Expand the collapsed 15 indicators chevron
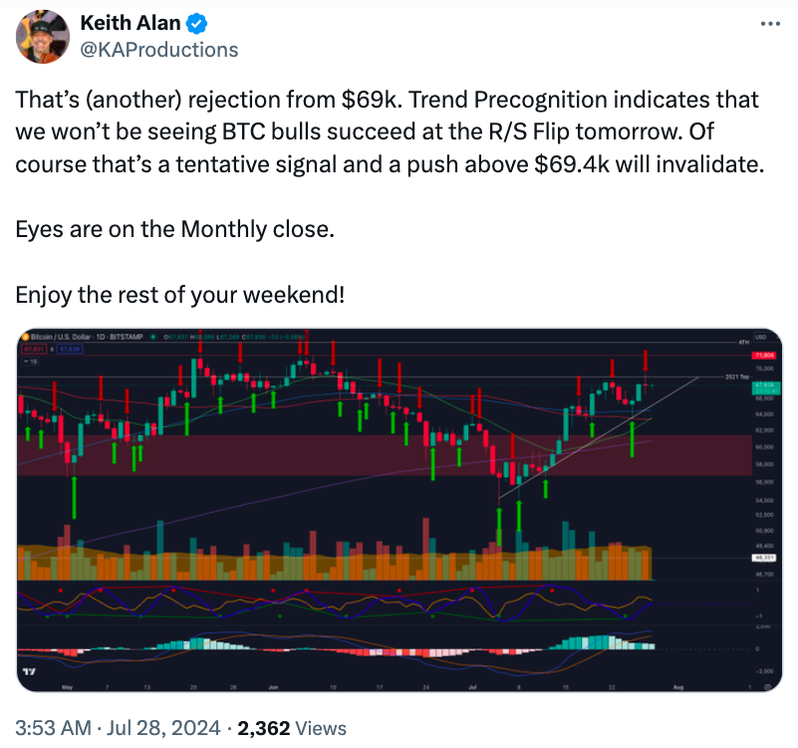 pyautogui.click(x=31, y=362)
